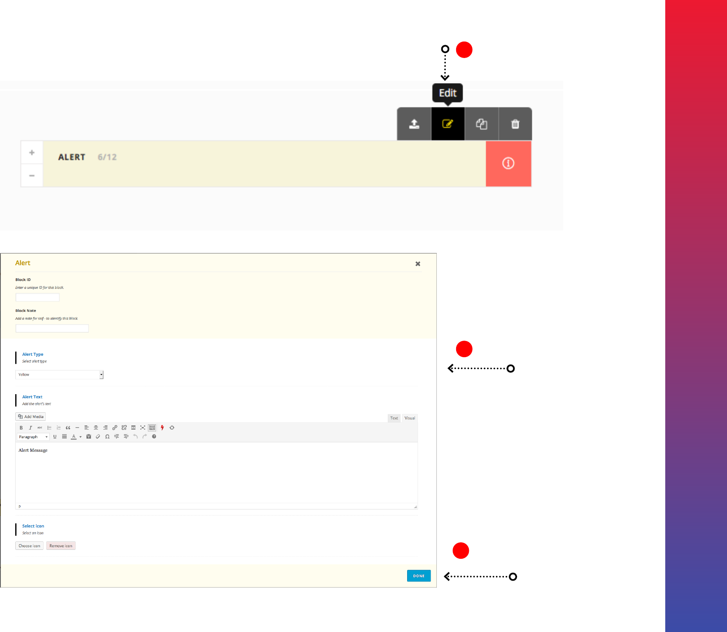Click the editor resize handle corner

415,507
